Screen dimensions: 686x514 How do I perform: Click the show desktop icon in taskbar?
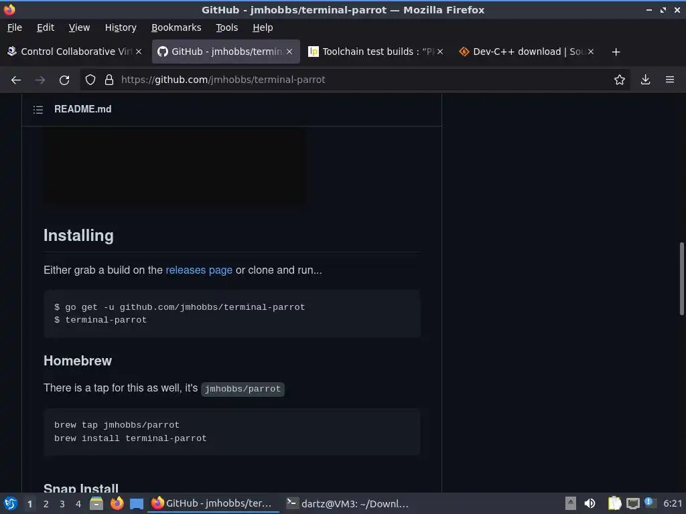[137, 503]
